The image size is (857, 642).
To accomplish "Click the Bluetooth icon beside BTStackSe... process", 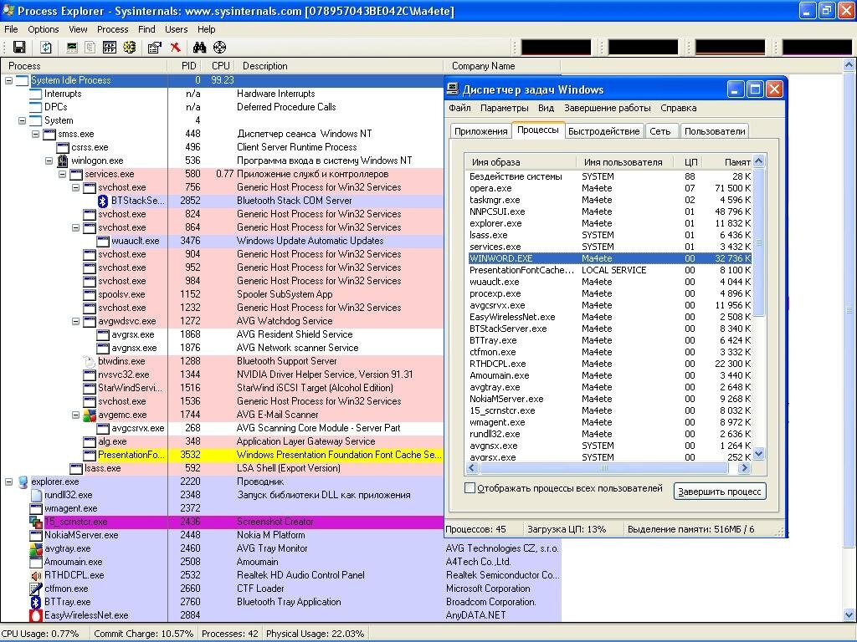I will click(103, 201).
